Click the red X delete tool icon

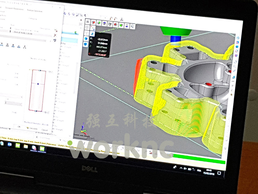click(55, 35)
